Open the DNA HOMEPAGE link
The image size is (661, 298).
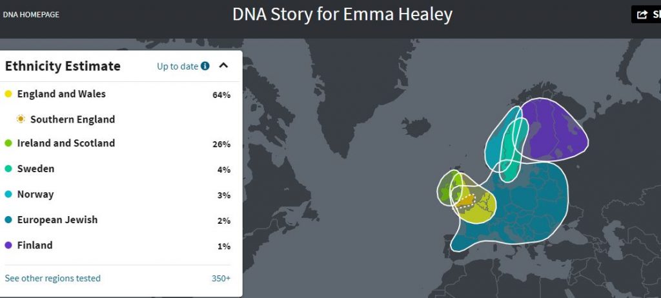[31, 15]
